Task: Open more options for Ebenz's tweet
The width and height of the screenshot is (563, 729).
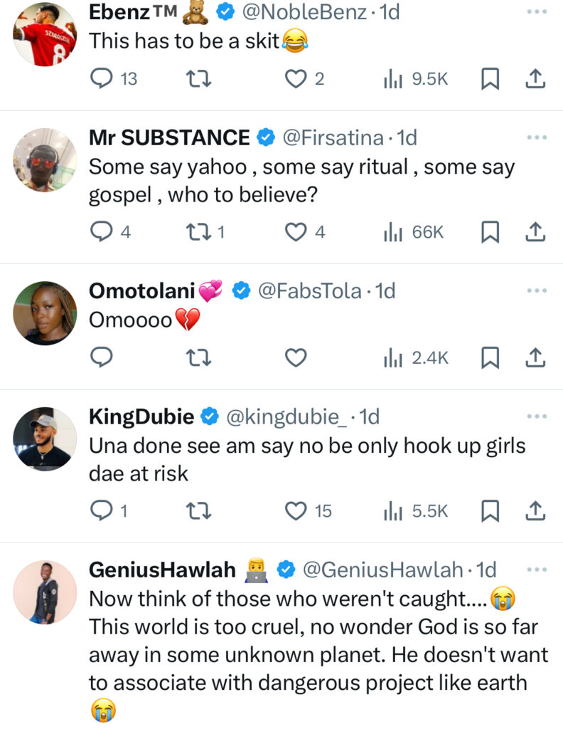Action: 537,12
